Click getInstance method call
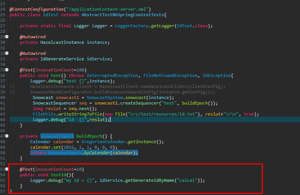The image size is (300, 195). (x=142, y=142)
